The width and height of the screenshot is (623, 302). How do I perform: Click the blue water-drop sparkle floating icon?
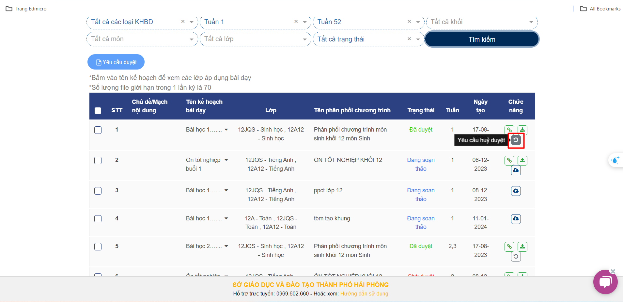point(615,160)
